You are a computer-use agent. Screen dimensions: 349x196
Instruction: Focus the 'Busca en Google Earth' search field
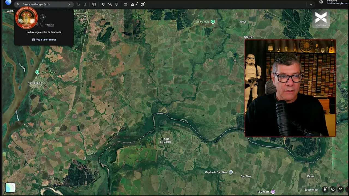pyautogui.click(x=44, y=4)
